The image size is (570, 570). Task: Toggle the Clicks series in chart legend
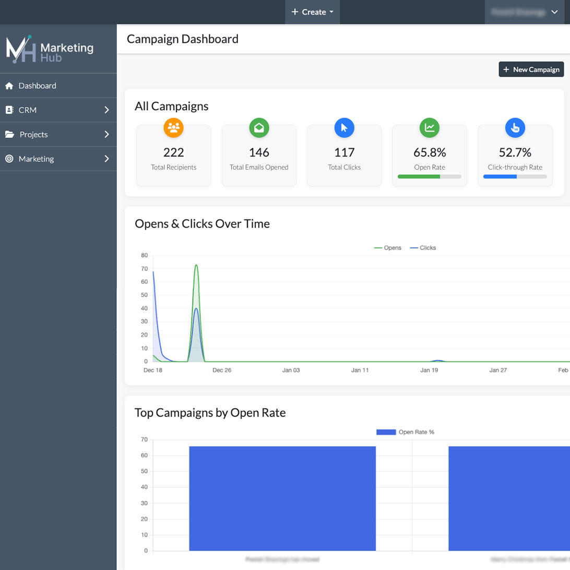(423, 248)
